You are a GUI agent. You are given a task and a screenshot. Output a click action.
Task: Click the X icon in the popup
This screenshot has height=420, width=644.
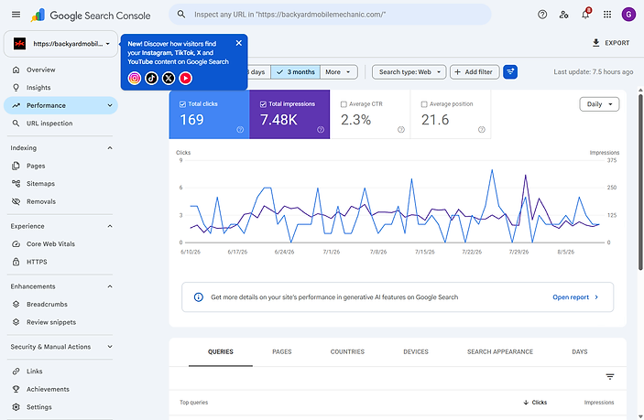[x=169, y=78]
